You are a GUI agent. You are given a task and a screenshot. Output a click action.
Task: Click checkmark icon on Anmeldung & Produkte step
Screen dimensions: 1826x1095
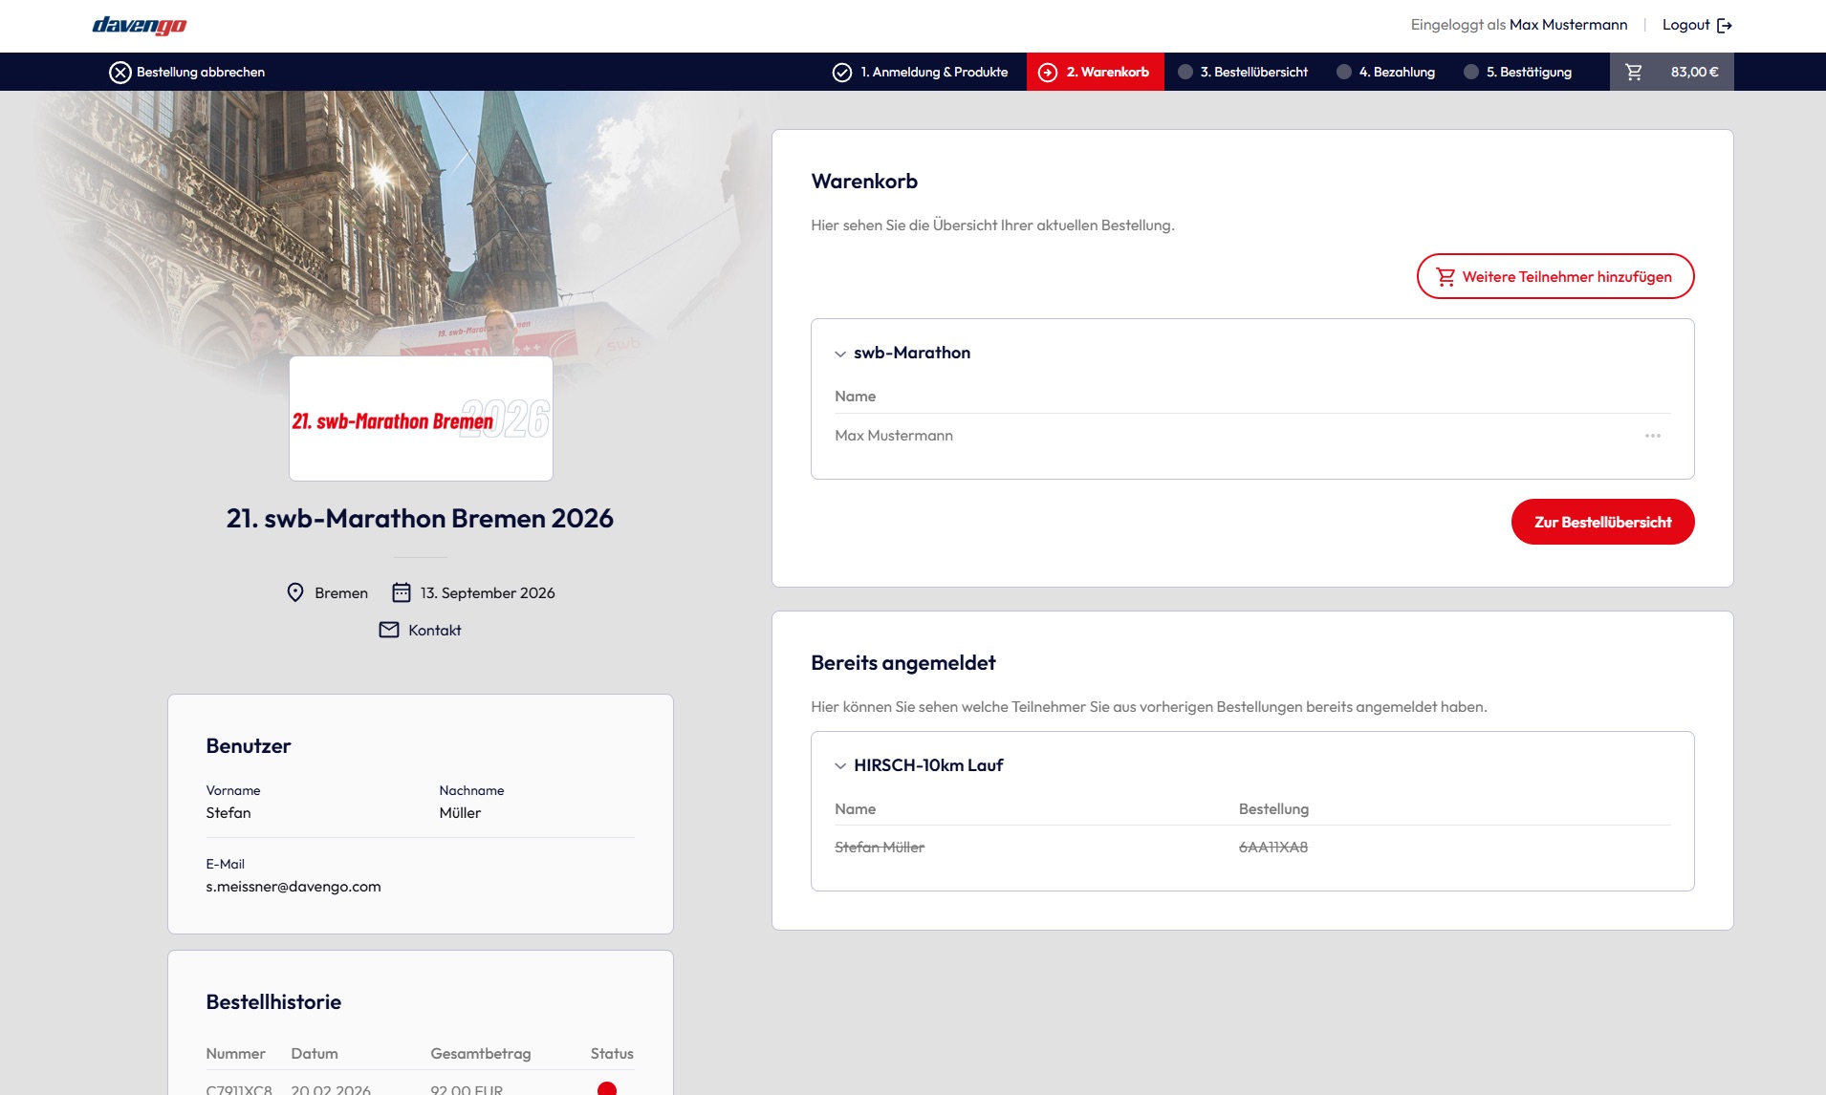coord(842,71)
